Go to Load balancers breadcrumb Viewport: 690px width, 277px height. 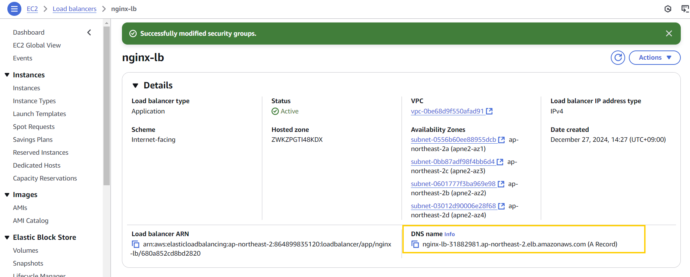pos(74,9)
